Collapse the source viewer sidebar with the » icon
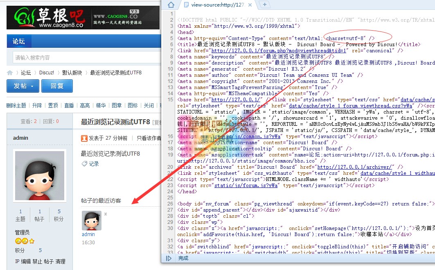 coord(169,258)
